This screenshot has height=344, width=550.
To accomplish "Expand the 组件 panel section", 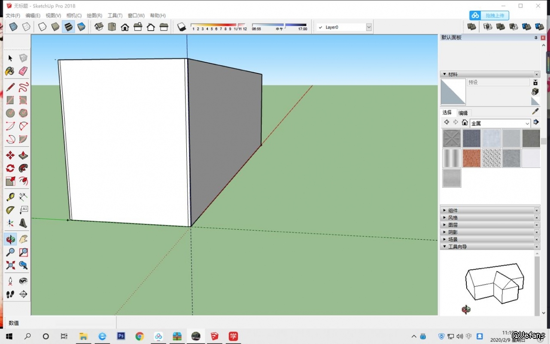I will click(x=453, y=210).
